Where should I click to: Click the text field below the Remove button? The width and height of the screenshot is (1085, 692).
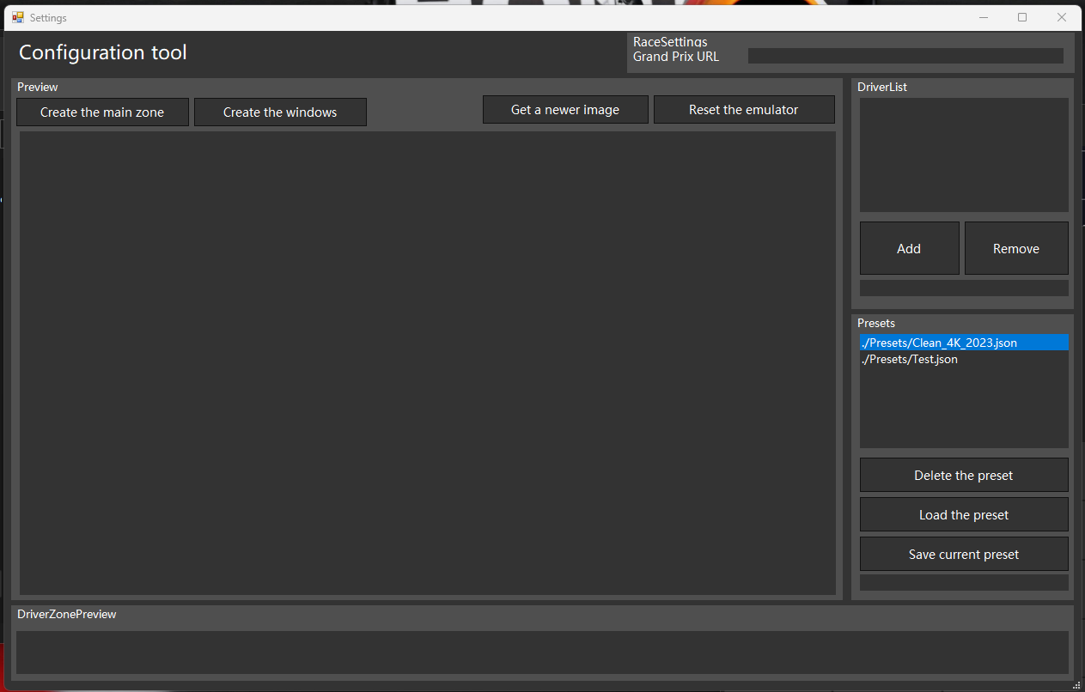point(963,288)
